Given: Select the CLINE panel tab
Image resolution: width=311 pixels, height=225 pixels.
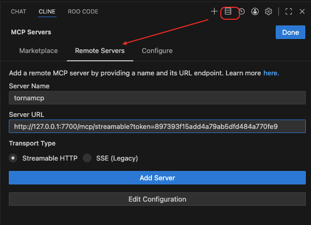Looking at the screenshot, I should [47, 11].
